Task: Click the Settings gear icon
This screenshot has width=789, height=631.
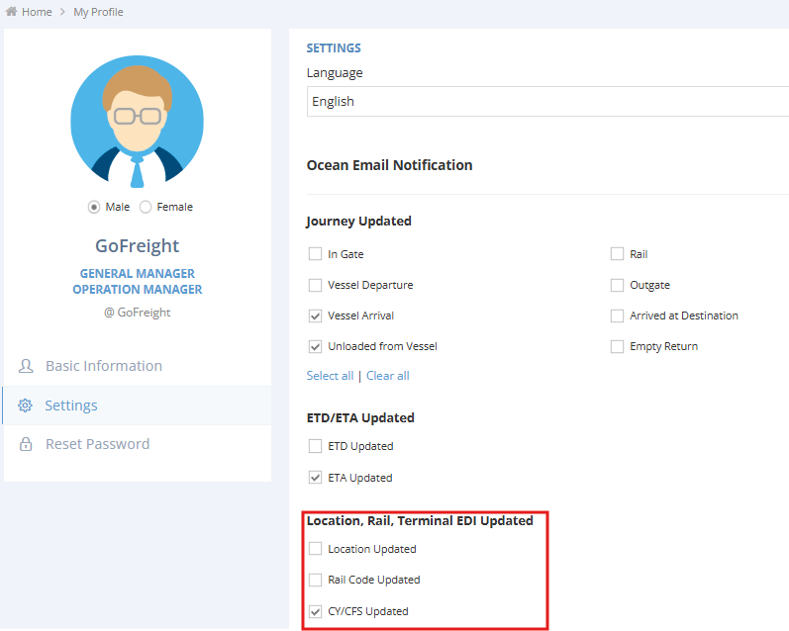Action: [x=26, y=406]
